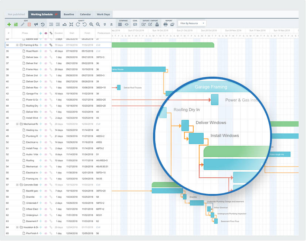Delete a task using the red trash icon
This screenshot has width=306, height=241.
coord(29,24)
